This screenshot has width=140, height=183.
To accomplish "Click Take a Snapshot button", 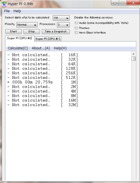I will [56, 32].
